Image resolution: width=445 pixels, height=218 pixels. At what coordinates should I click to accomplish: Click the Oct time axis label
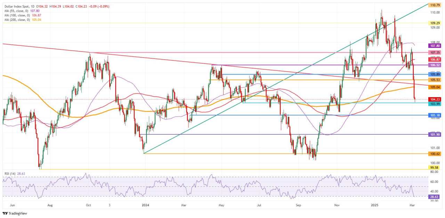point(88,205)
